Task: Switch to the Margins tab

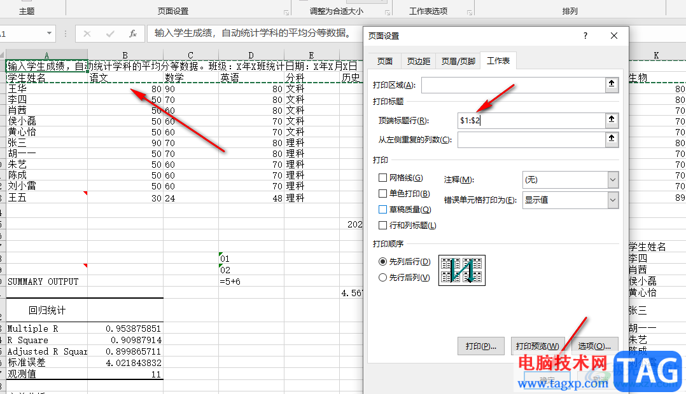Action: [419, 61]
